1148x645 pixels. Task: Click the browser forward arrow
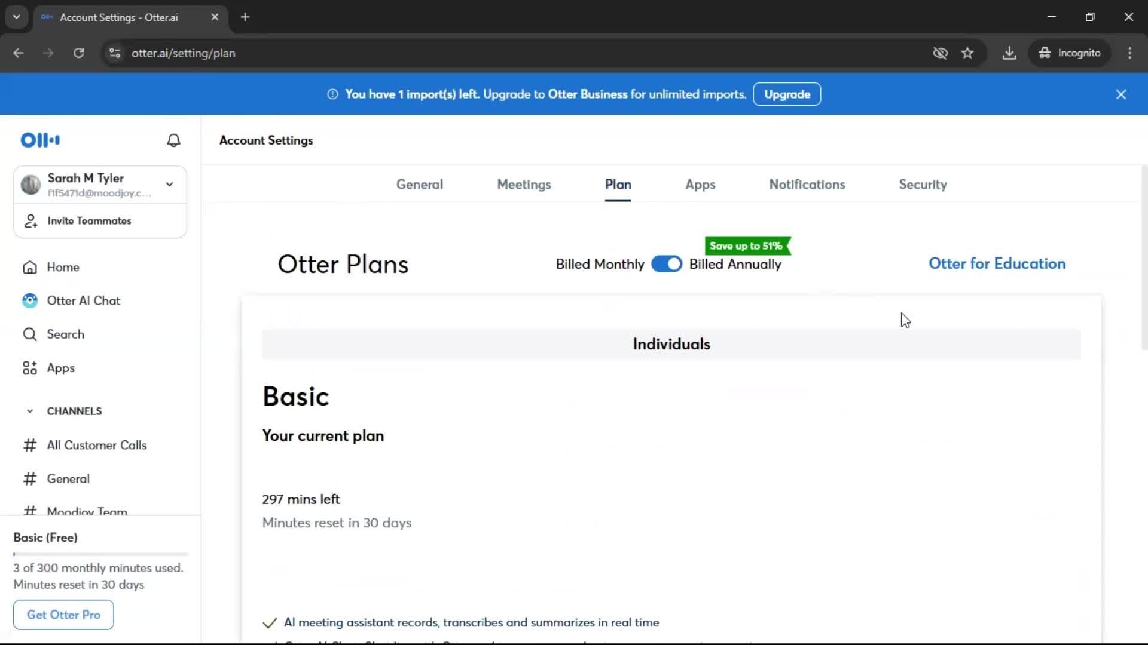coord(48,53)
